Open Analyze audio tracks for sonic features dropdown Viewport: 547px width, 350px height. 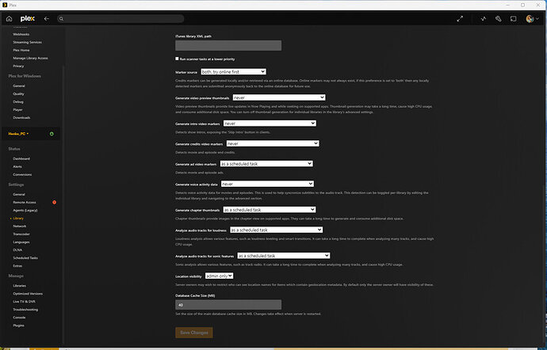283,256
